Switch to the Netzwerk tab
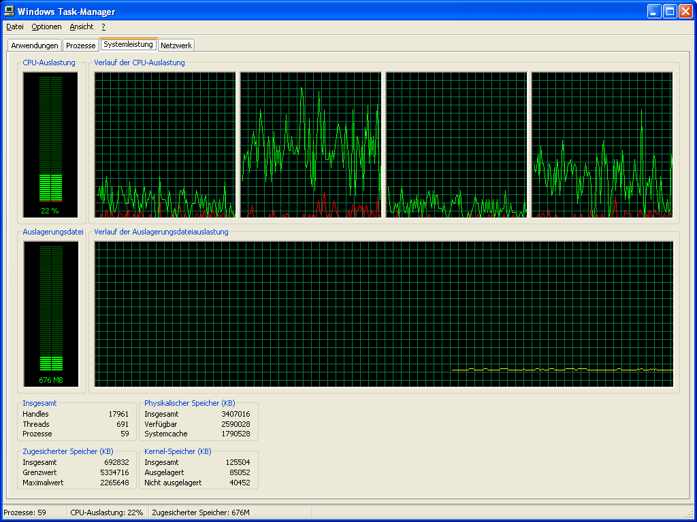Screen dimensions: 697x522 pyautogui.click(x=176, y=46)
